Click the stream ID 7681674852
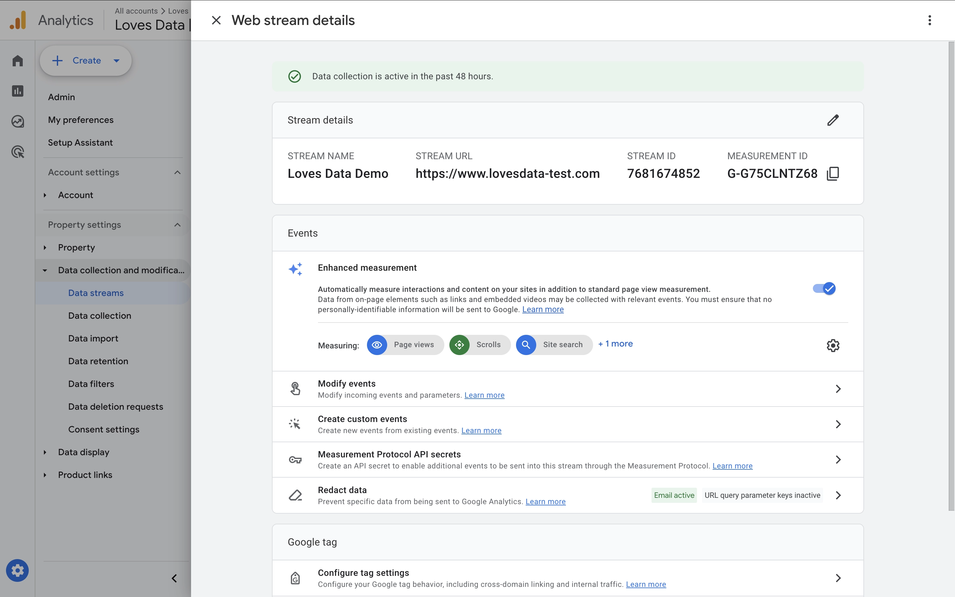This screenshot has height=597, width=955. pos(664,174)
